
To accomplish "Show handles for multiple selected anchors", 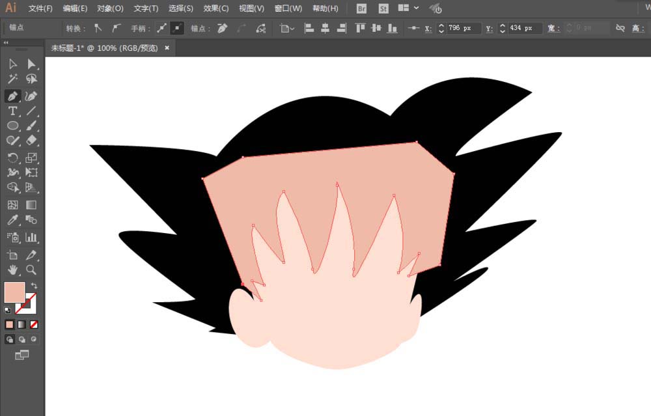I will click(x=161, y=28).
